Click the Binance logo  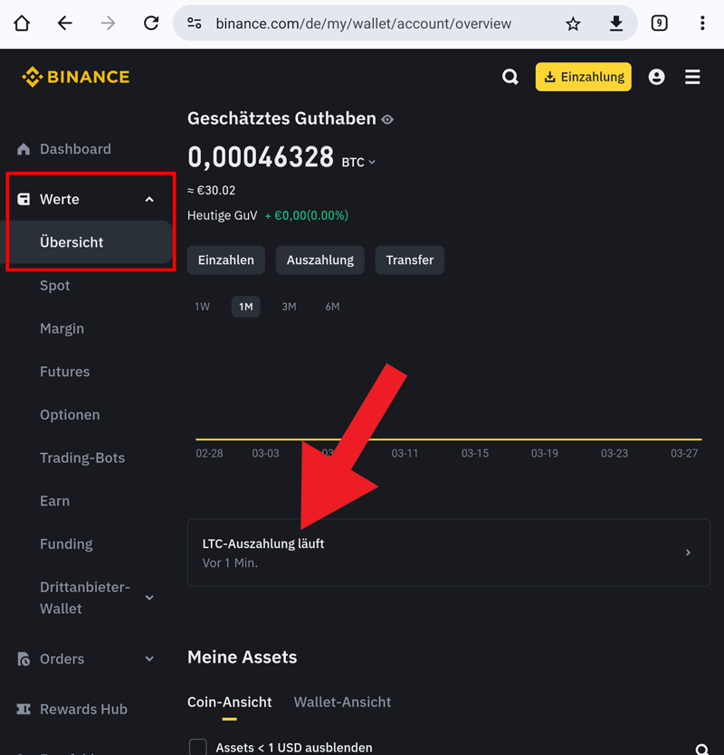point(76,77)
